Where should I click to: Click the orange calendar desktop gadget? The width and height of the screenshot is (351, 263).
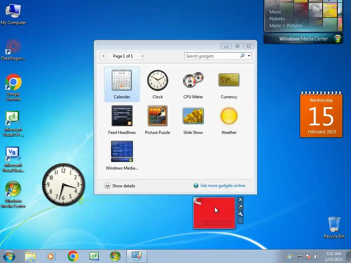point(321,114)
